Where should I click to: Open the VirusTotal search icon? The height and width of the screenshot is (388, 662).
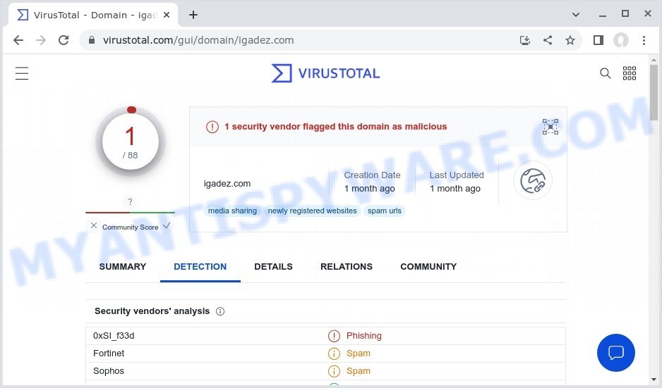605,73
